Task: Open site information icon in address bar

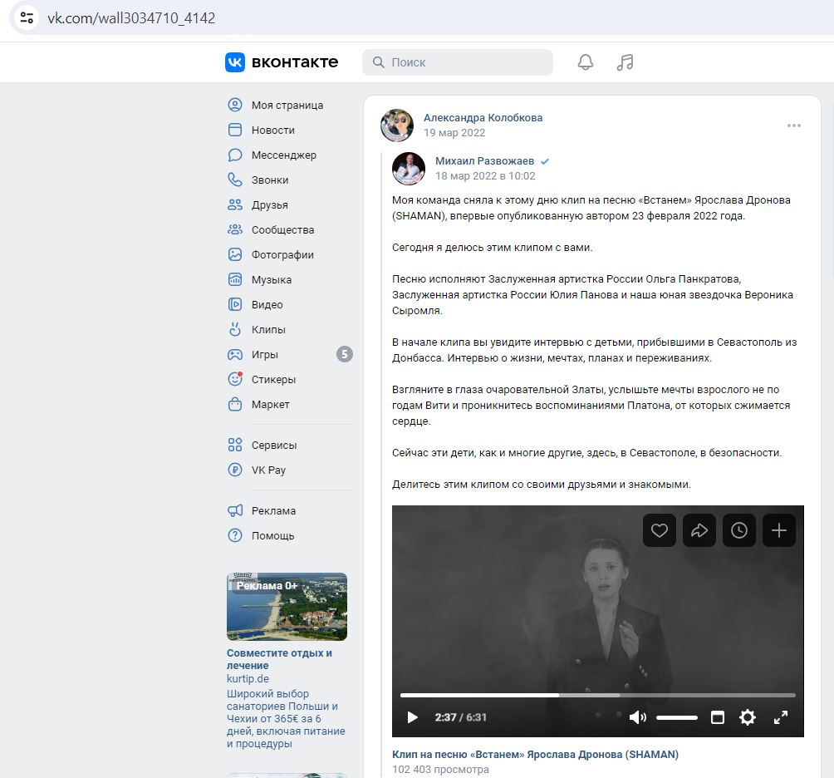Action: (27, 17)
